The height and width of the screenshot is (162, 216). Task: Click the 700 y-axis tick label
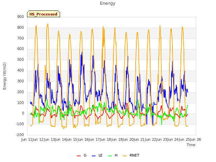coord(21,38)
